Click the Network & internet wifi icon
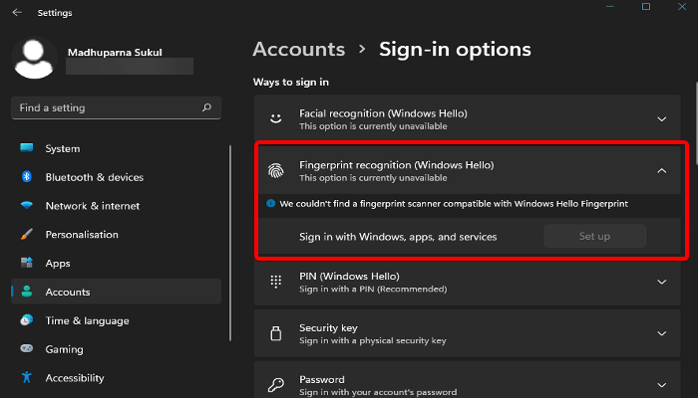This screenshot has height=398, width=698. click(27, 206)
